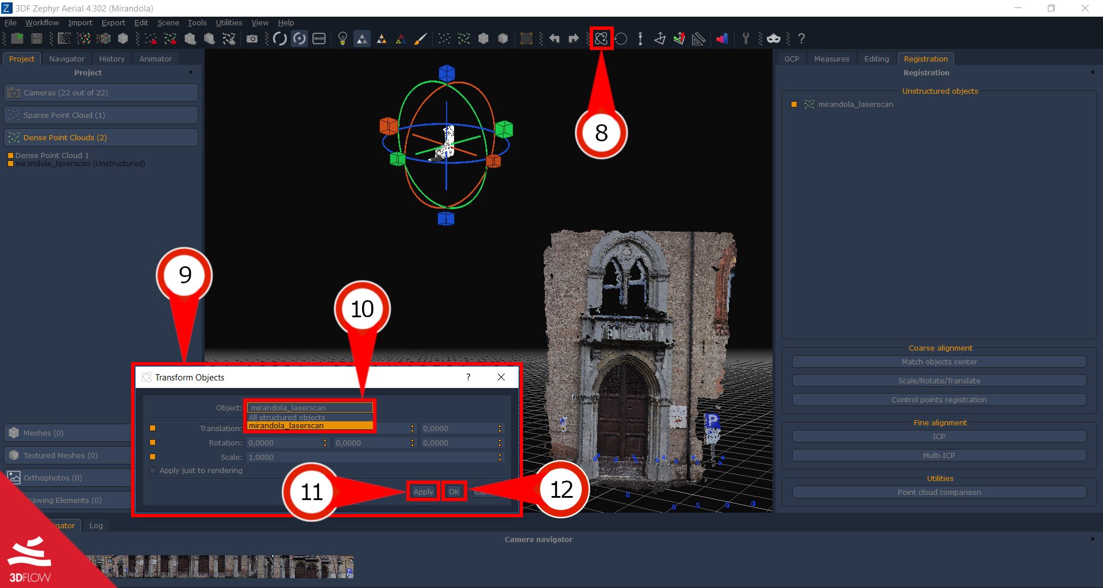Choose All structured objects in dropdown list
The width and height of the screenshot is (1103, 588).
[x=310, y=417]
